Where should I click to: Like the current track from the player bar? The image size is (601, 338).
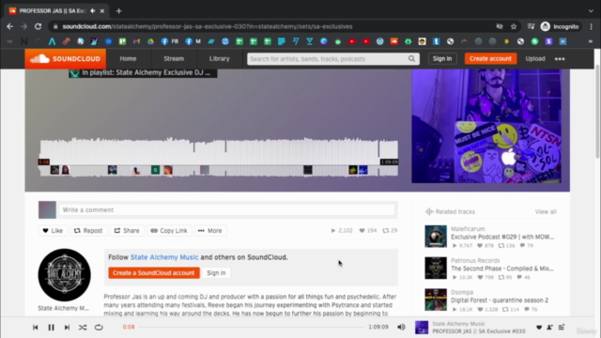coord(539,328)
